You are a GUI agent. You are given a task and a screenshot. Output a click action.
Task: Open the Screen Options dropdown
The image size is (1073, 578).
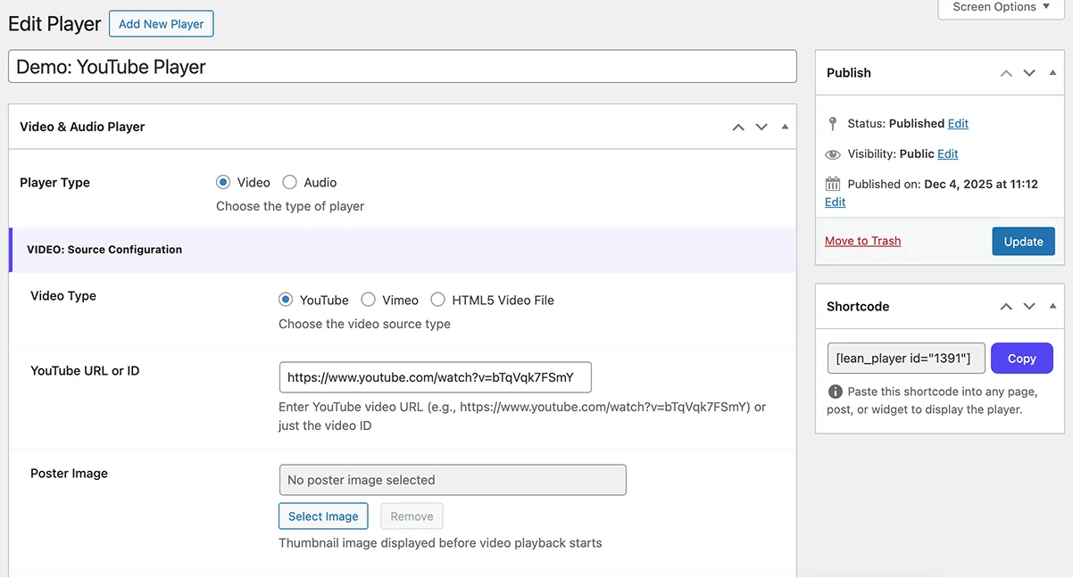[1001, 8]
